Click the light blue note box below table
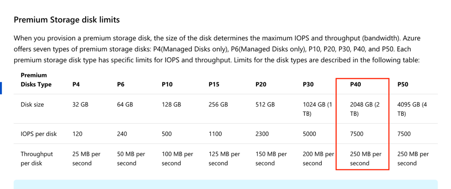The width and height of the screenshot is (451, 189). (225, 184)
